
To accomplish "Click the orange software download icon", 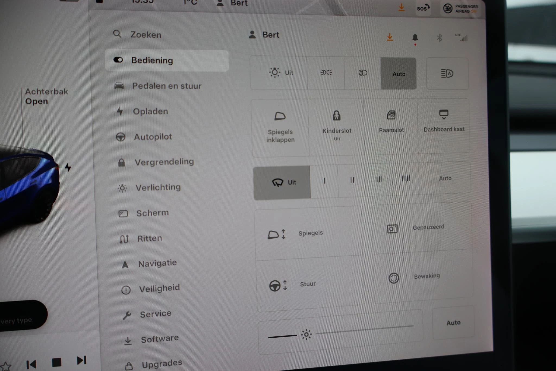I will click(x=390, y=37).
